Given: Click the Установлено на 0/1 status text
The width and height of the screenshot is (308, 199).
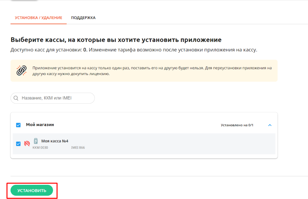Looking at the screenshot, I should tap(237, 125).
